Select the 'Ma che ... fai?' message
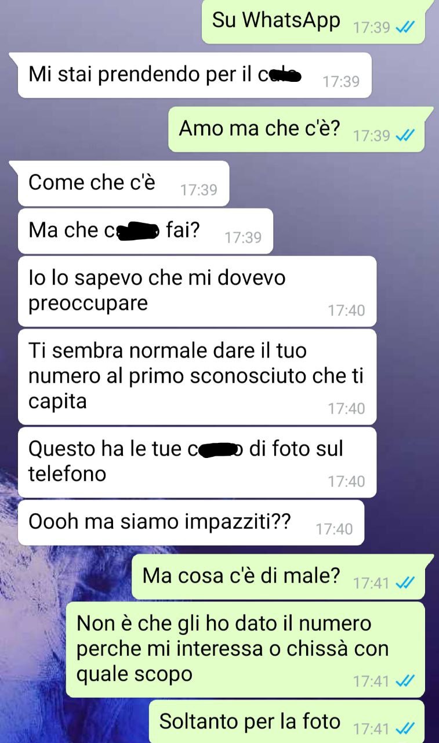This screenshot has height=743, width=439. [x=145, y=231]
